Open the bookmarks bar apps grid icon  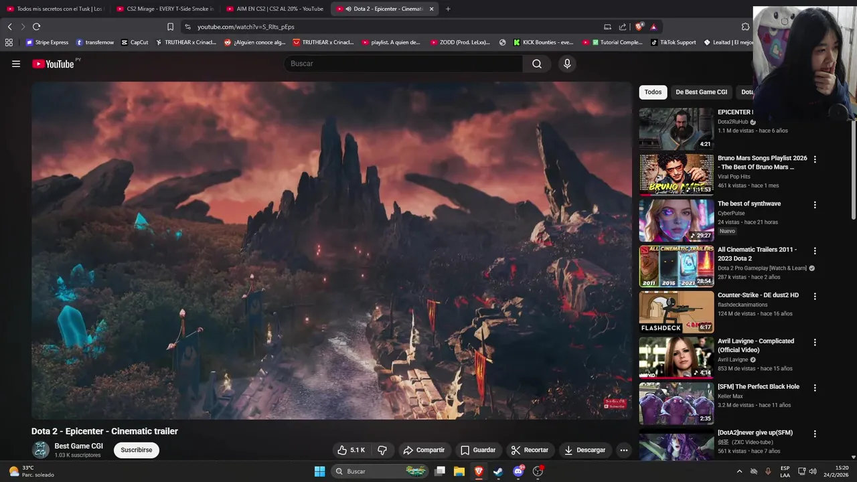pos(9,42)
